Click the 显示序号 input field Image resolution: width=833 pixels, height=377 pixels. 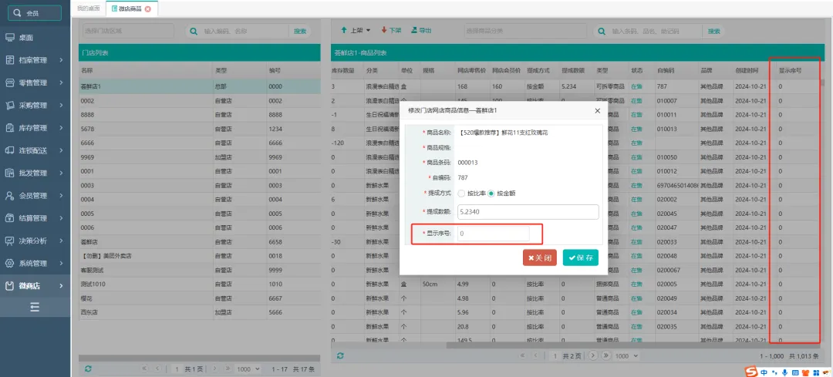[x=494, y=233]
